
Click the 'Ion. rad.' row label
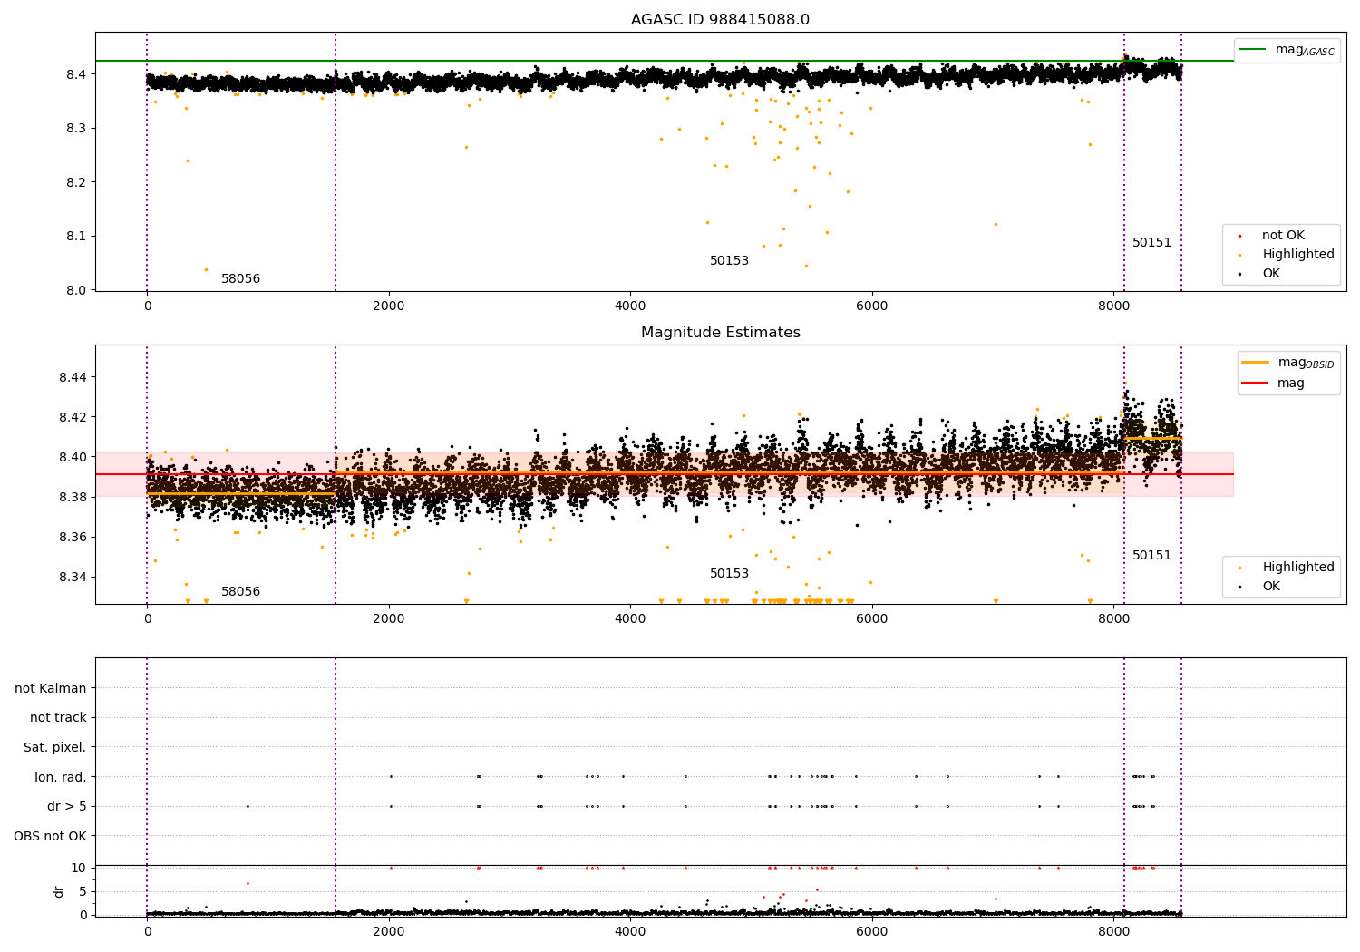click(61, 778)
